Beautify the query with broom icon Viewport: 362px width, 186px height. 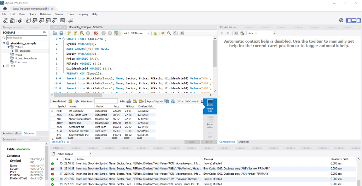click(x=163, y=33)
